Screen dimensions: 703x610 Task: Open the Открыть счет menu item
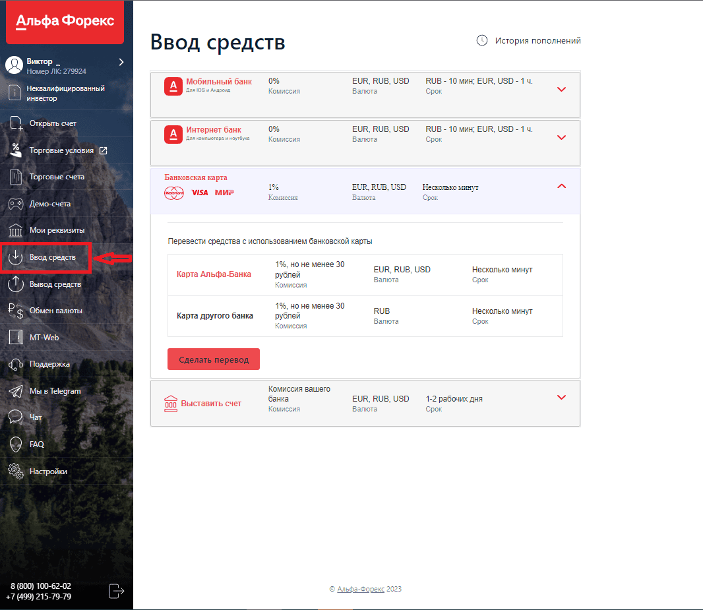pyautogui.click(x=53, y=123)
